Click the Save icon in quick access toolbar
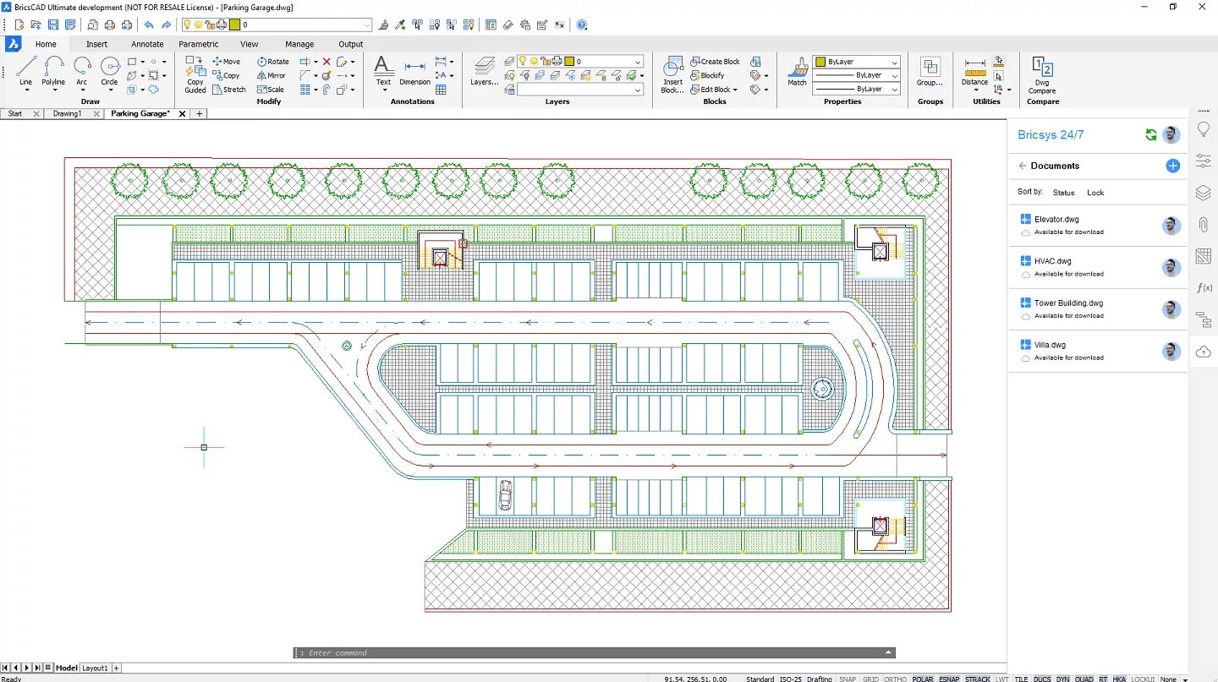Screen dimensions: 1218x682 [x=53, y=25]
